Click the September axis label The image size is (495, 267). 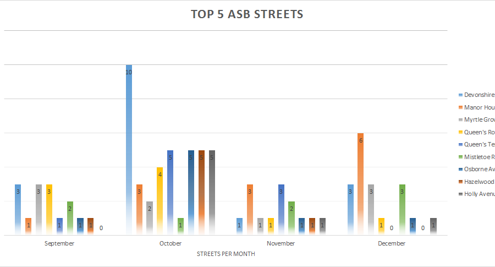[59, 243]
